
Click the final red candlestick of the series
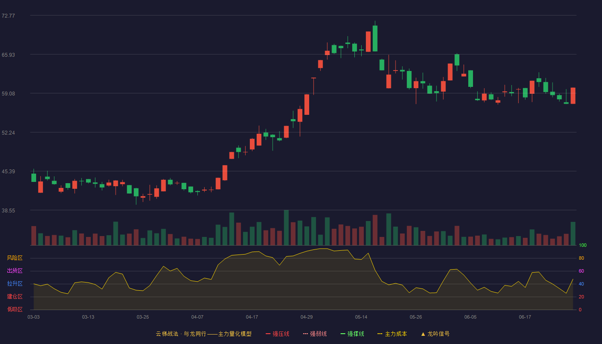tap(573, 95)
